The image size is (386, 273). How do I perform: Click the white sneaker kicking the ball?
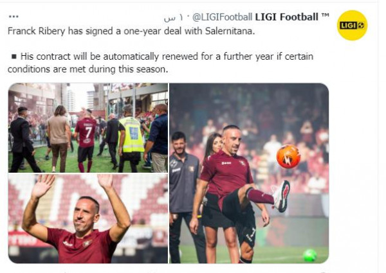pos(281,197)
